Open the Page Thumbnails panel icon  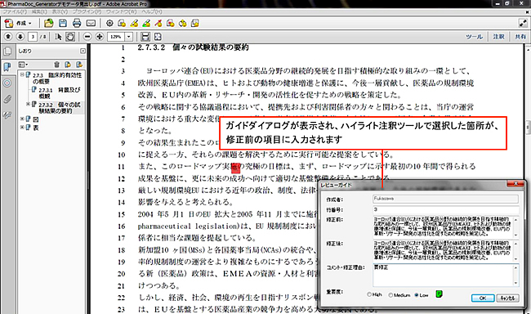[7, 52]
